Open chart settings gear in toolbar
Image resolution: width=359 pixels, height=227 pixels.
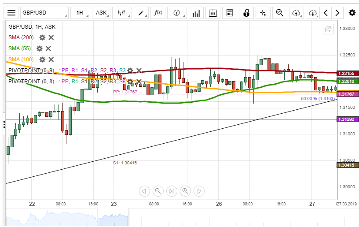352,13
